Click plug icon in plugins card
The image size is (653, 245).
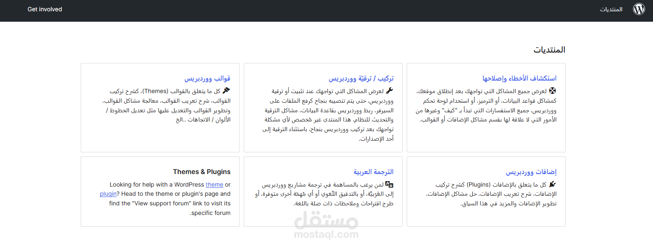pyautogui.click(x=553, y=184)
